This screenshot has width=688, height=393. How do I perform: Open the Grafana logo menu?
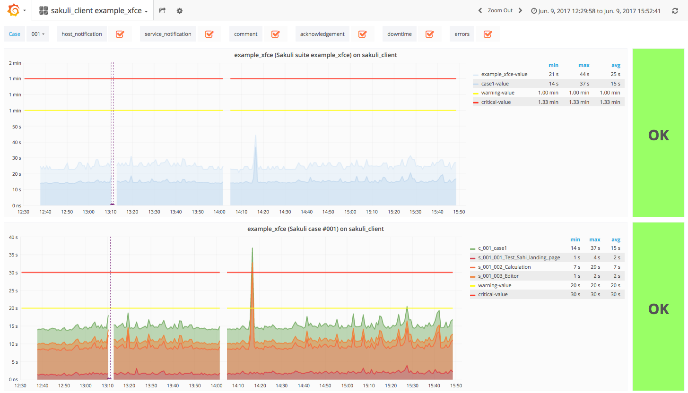[x=14, y=10]
